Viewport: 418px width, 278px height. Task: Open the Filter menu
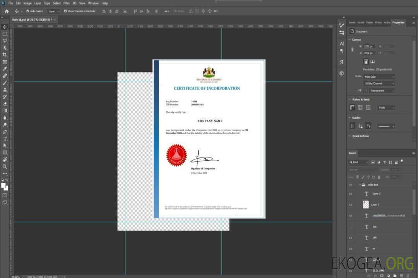pos(67,3)
